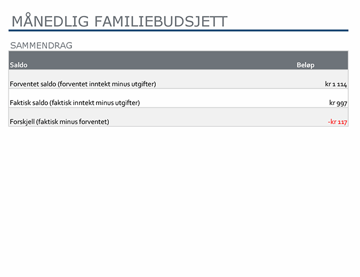Click the "Faktisk saldo" row label

[30, 103]
